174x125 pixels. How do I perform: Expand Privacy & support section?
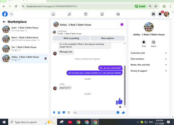coord(149,71)
